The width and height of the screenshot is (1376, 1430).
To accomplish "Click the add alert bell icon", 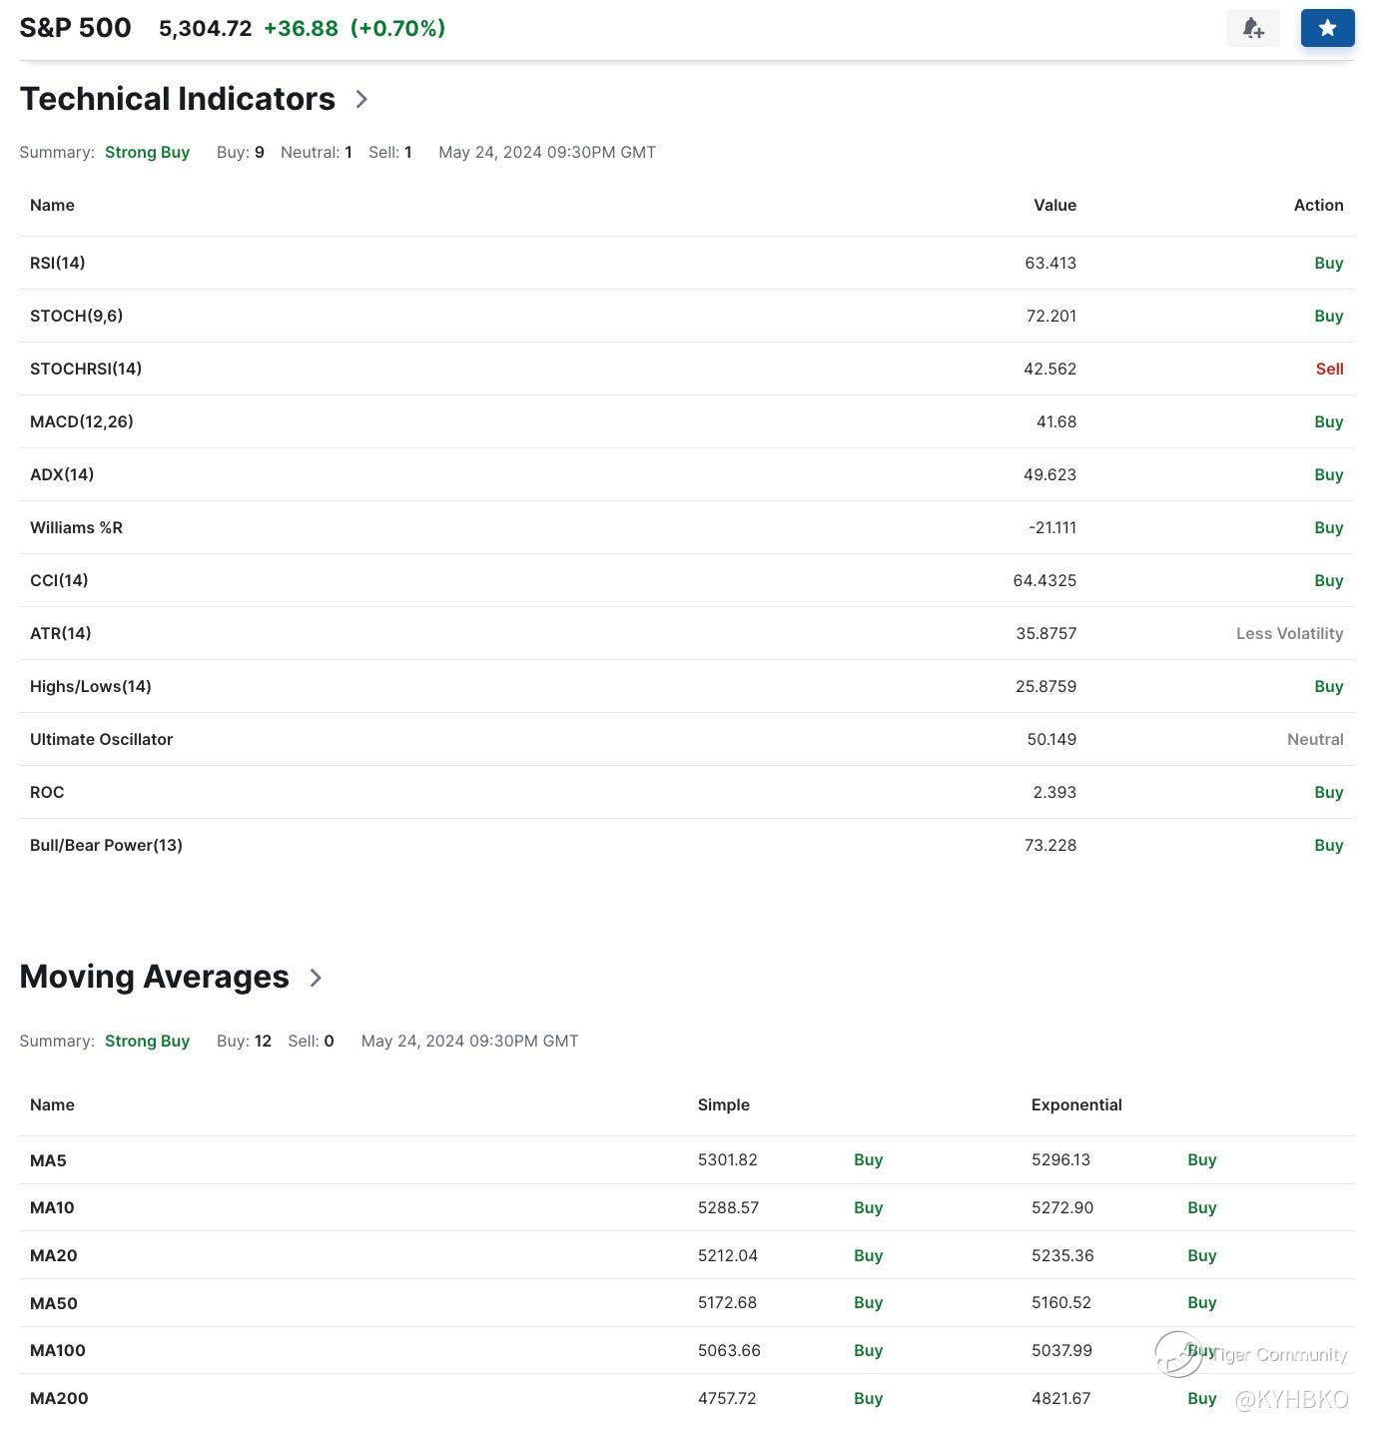I will pos(1252,28).
